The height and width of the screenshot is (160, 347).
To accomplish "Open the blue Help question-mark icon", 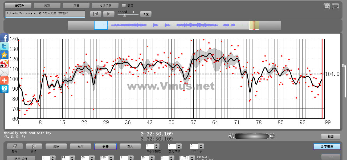I will (4, 89).
